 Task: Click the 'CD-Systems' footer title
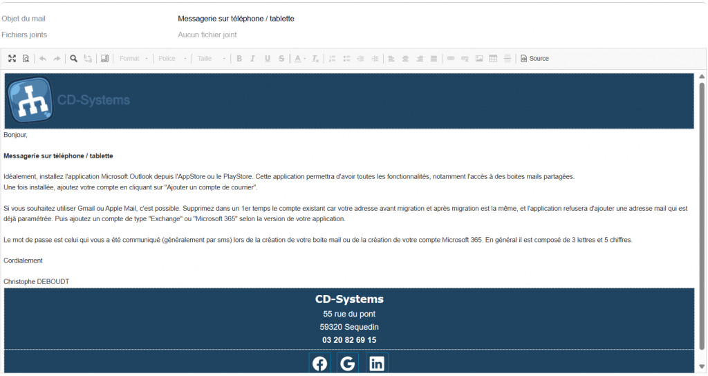[349, 299]
